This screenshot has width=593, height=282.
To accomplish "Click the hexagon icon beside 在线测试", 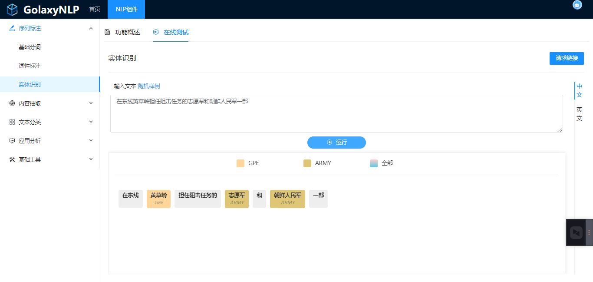I will [x=156, y=32].
